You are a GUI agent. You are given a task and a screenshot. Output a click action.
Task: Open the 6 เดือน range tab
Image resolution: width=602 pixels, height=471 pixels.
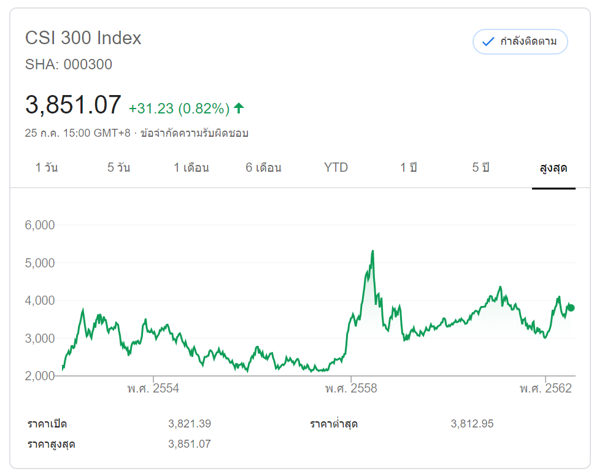[263, 167]
